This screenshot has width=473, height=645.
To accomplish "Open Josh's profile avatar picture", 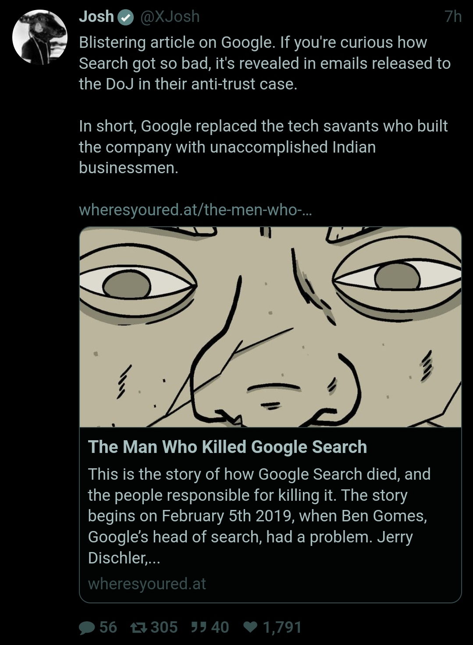I will (x=39, y=37).
